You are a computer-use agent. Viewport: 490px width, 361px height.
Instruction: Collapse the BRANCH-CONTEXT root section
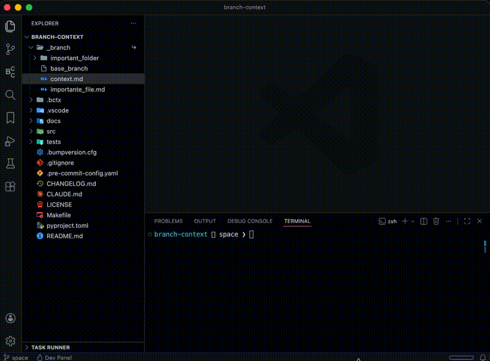coord(27,37)
